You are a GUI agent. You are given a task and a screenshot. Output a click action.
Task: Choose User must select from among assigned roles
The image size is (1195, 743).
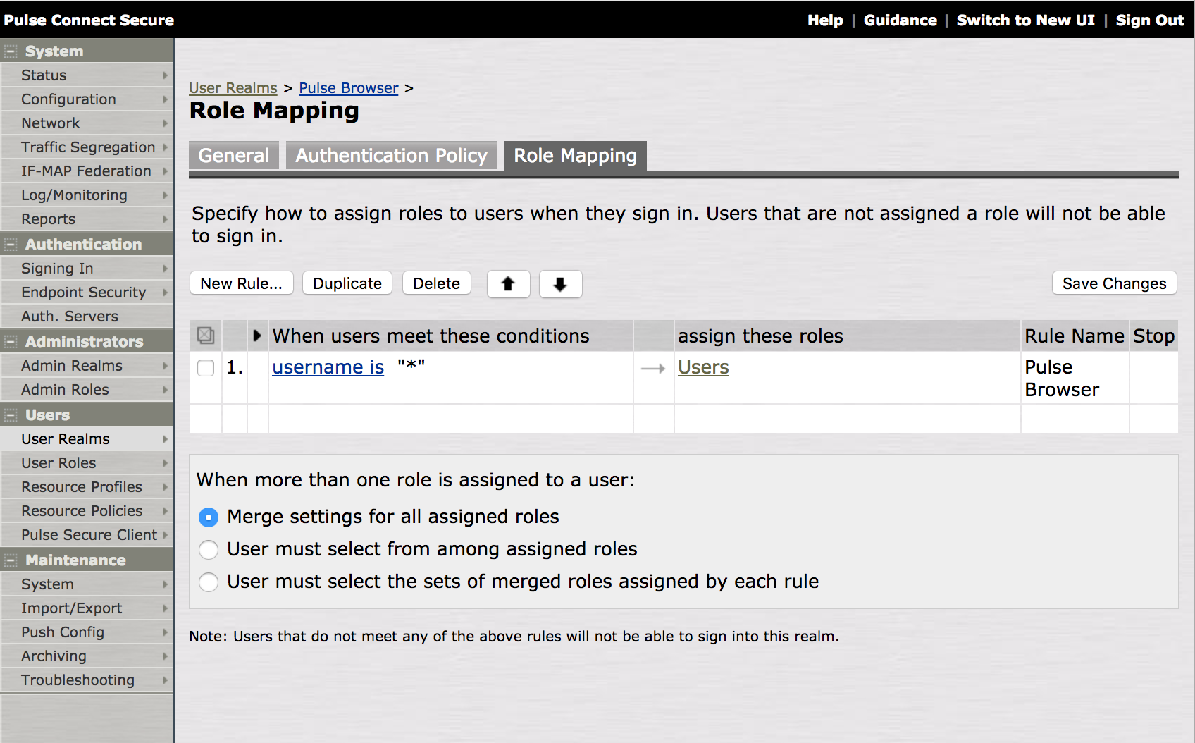[x=209, y=550]
